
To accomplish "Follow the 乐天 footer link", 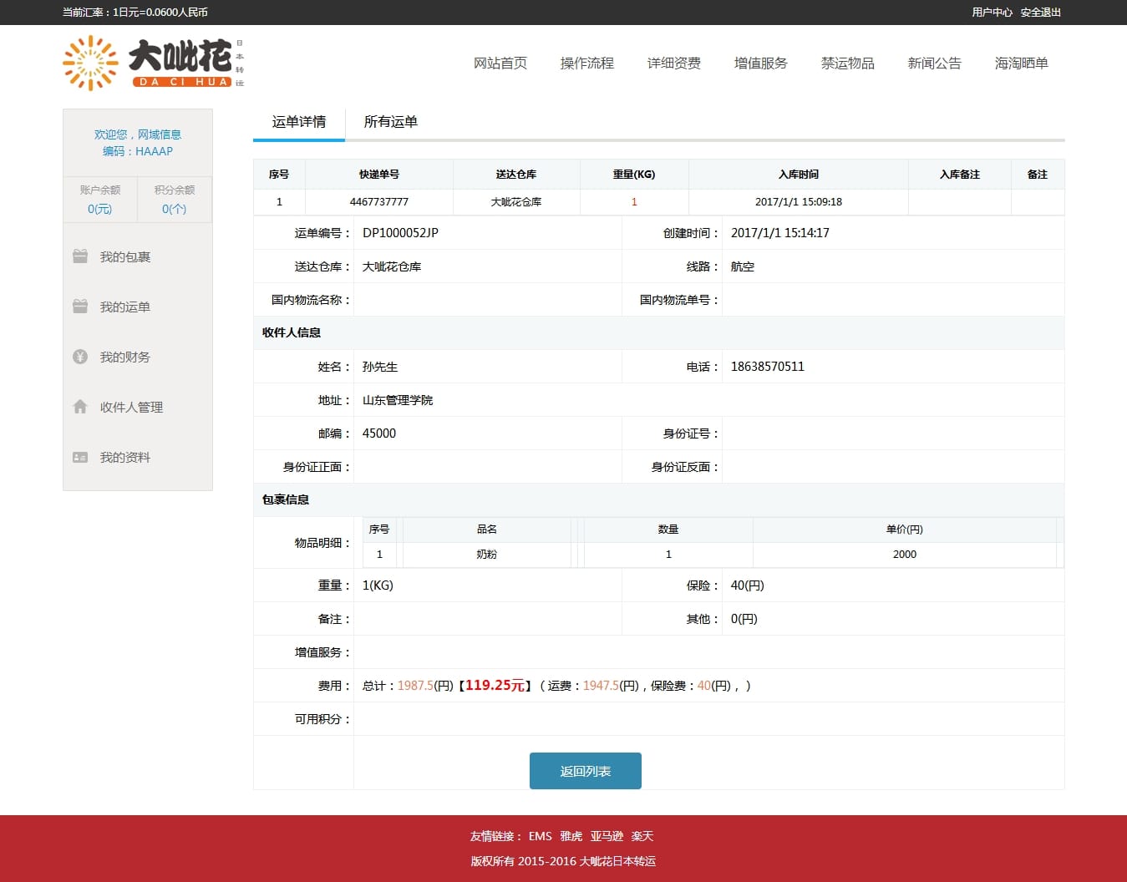I will coord(642,836).
